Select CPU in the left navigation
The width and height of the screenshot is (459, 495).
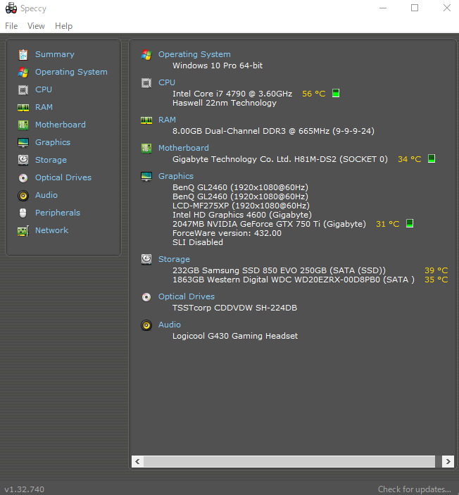pyautogui.click(x=44, y=89)
